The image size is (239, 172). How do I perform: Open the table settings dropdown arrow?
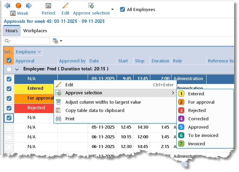coord(61,41)
